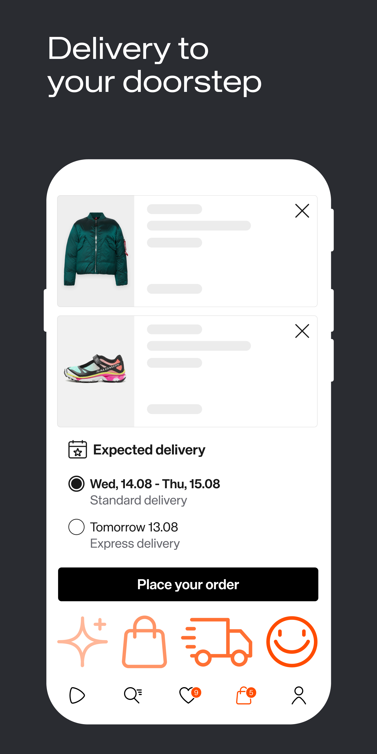Screen dimensions: 377x754
Task: Click the Express delivery label text
Action: click(135, 544)
